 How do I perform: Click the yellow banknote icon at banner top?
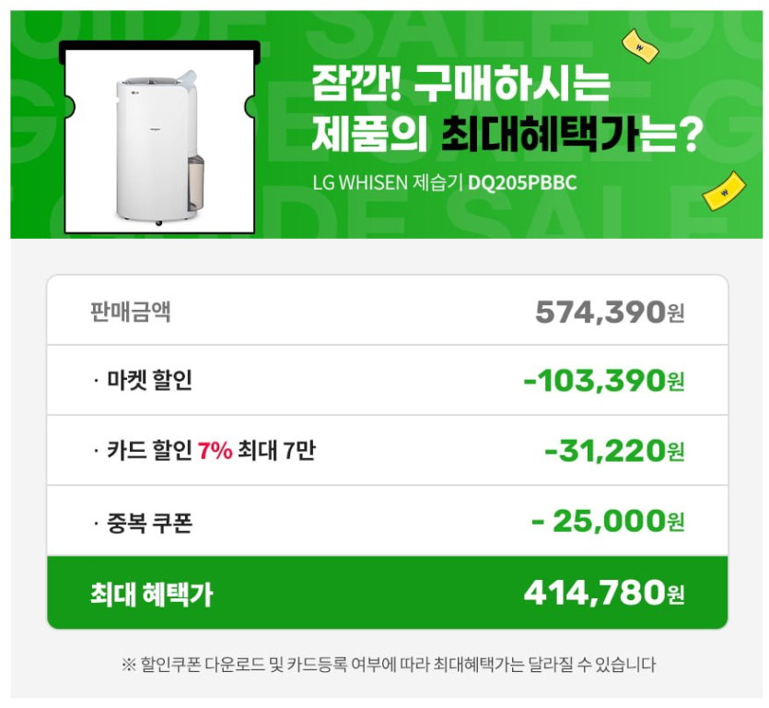pyautogui.click(x=639, y=45)
